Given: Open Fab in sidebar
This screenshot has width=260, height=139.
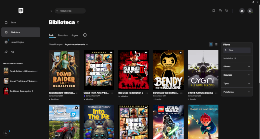Looking at the screenshot, I should [x=21, y=52].
